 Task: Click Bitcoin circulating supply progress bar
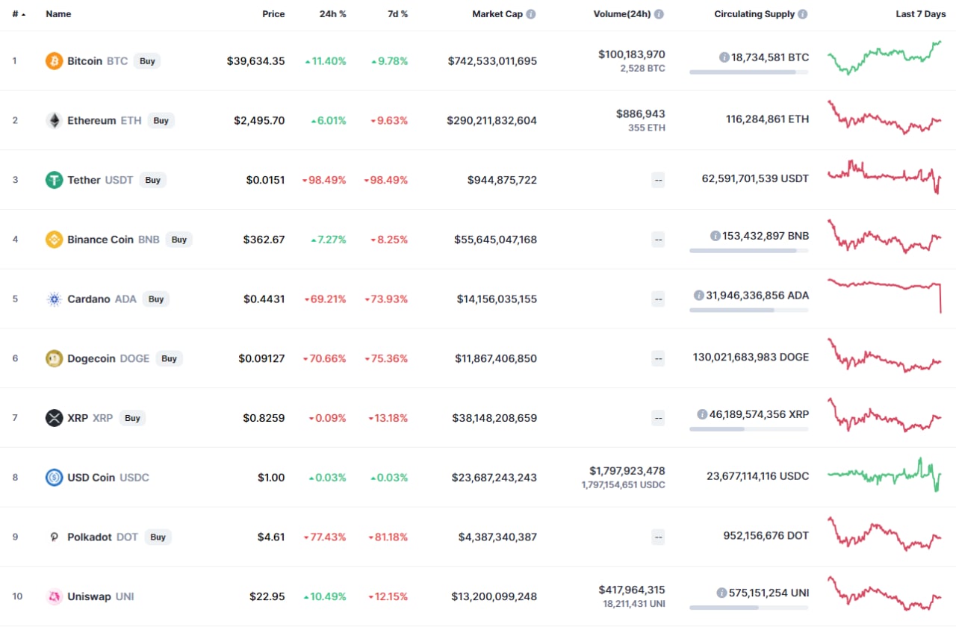pyautogui.click(x=749, y=72)
